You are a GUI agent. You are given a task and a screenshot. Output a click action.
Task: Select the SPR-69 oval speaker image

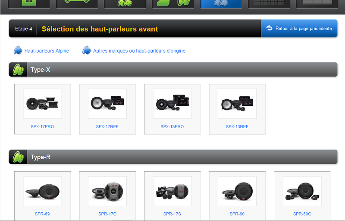42,191
